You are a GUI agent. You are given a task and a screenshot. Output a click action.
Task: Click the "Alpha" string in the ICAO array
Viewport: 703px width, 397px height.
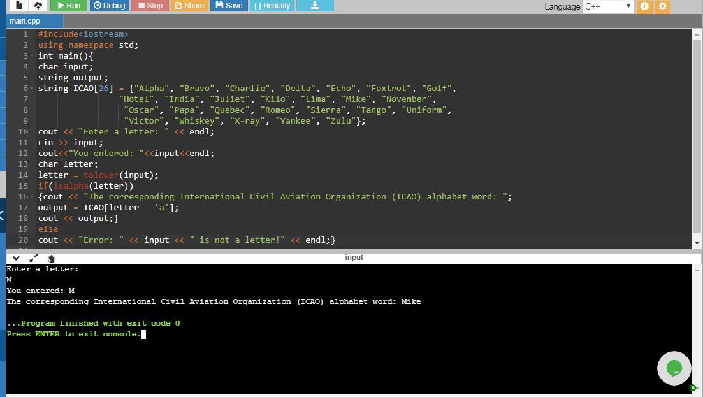click(152, 89)
